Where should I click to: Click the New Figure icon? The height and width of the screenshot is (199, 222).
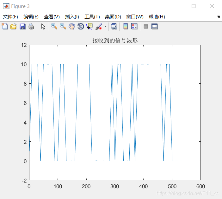point(5,26)
